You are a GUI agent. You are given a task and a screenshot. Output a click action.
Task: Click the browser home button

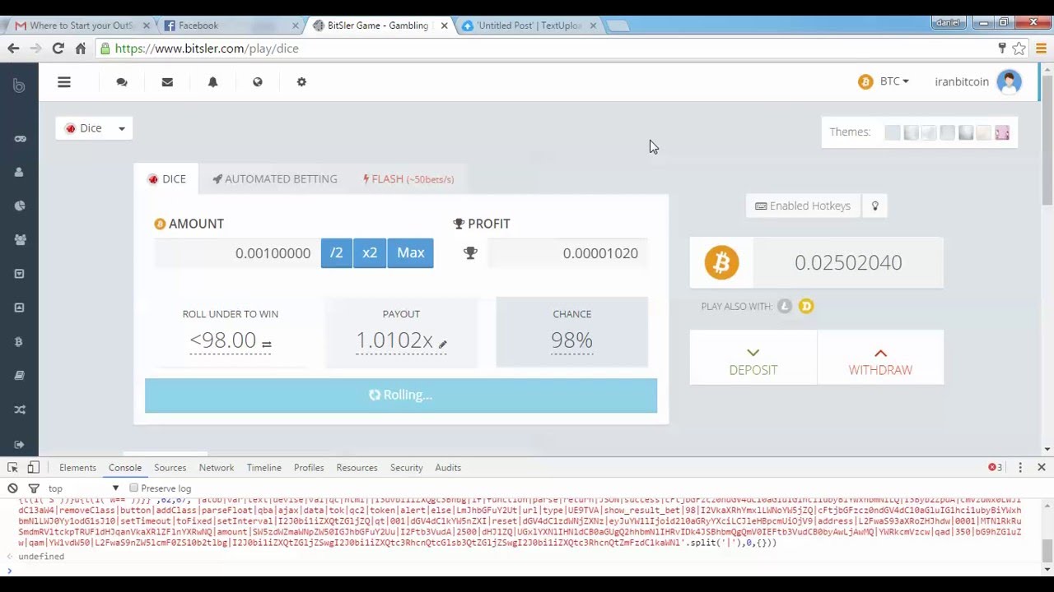(x=80, y=49)
